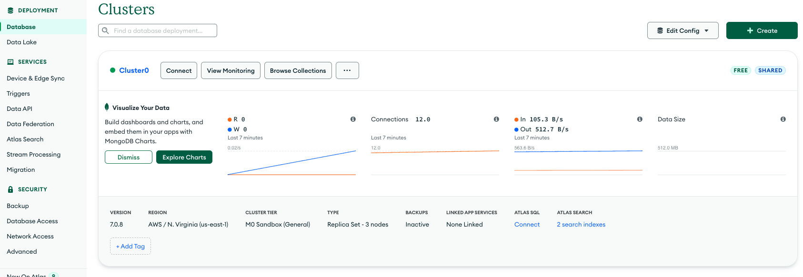Viewport: 803px width, 277px height.
Task: Open the three-dots more options menu for Cluster0
Action: tap(347, 70)
